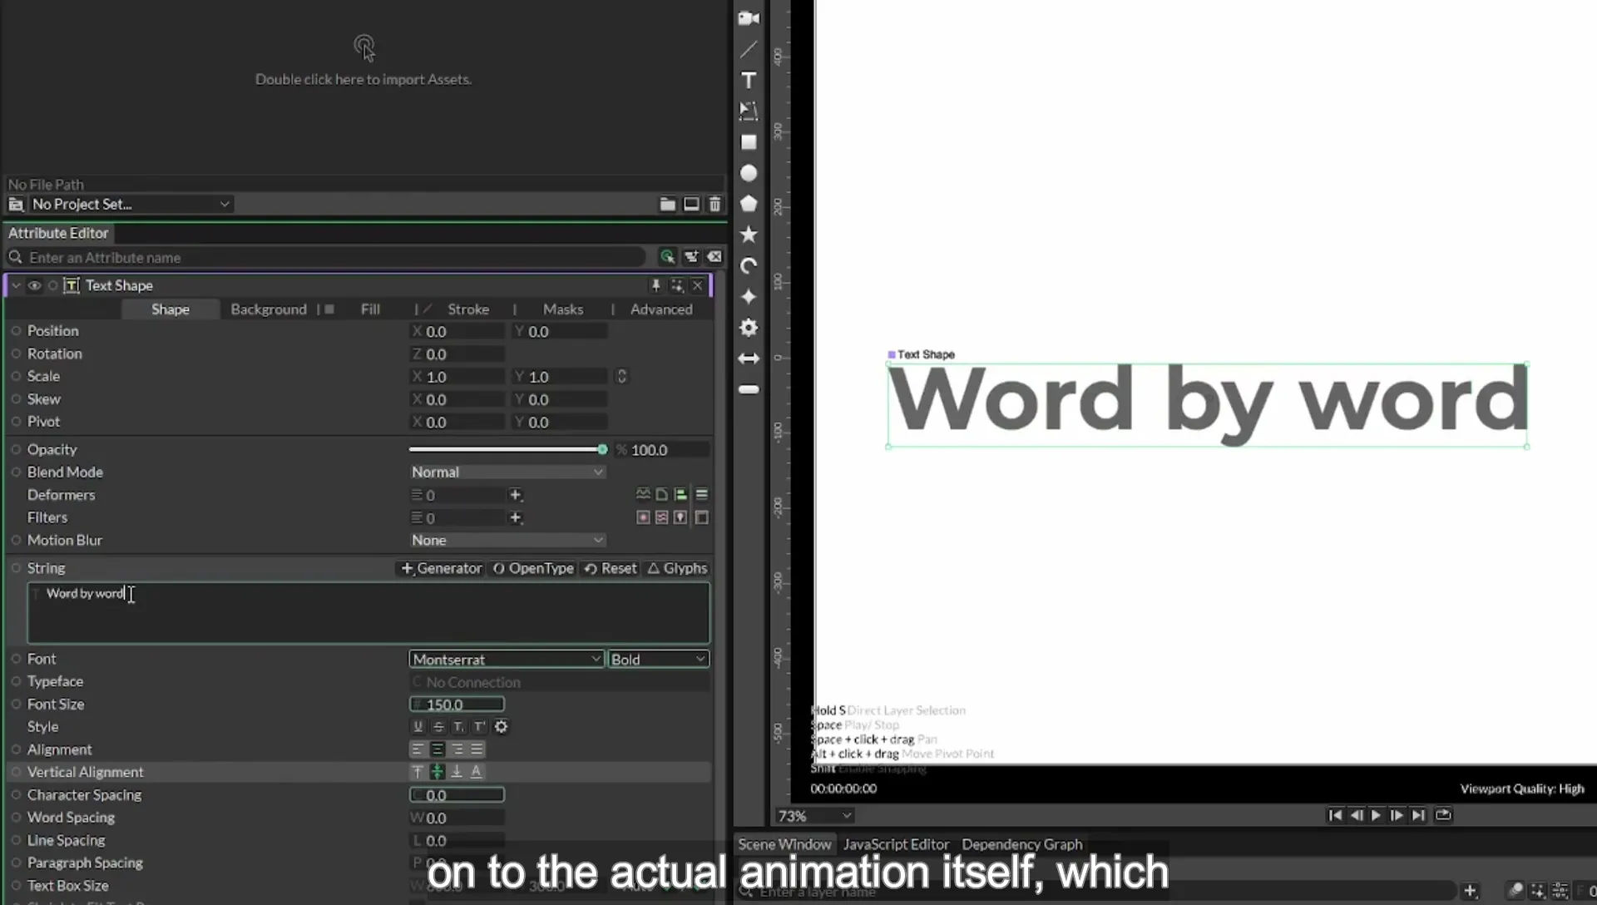The image size is (1597, 905).
Task: Toggle subscript text style
Action: (x=458, y=727)
